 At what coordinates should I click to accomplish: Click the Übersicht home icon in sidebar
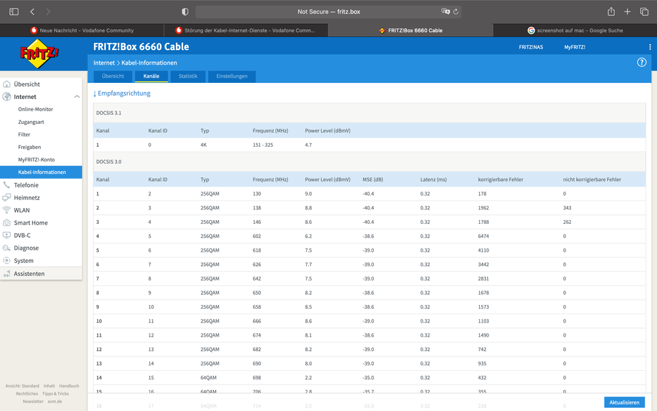7,84
